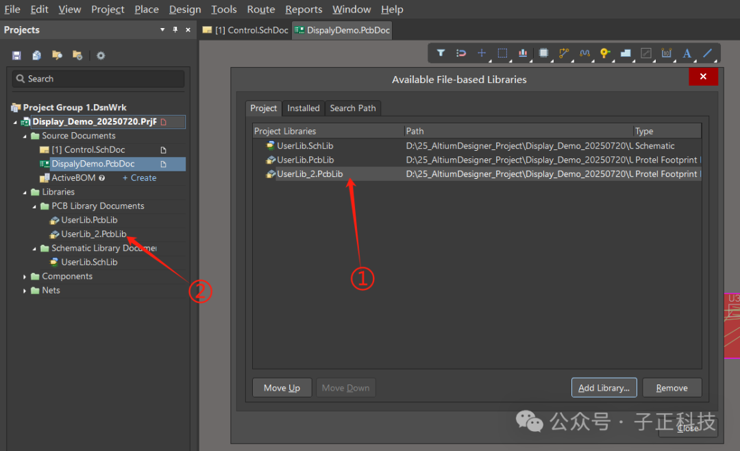Pin the Projects panel with pushpin icon
The image size is (740, 451).
tap(175, 29)
